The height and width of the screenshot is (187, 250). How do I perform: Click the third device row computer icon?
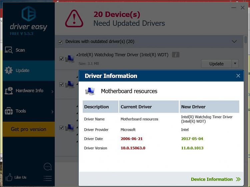70,128
